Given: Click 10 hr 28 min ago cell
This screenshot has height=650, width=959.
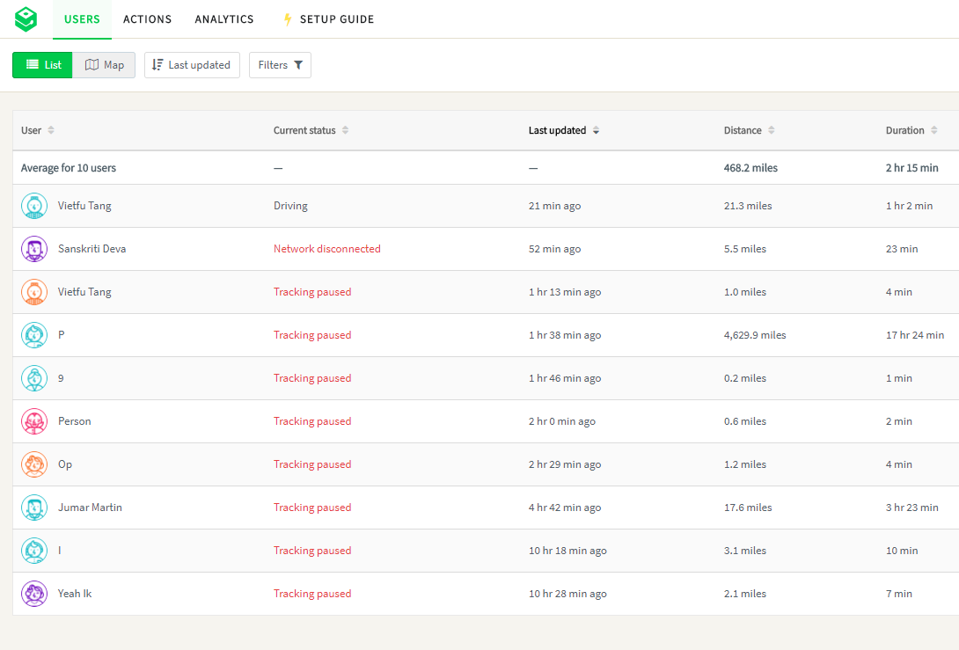Looking at the screenshot, I should coord(567,594).
